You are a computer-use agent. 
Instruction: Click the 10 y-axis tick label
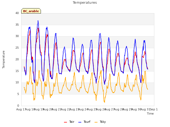pos(17,83)
